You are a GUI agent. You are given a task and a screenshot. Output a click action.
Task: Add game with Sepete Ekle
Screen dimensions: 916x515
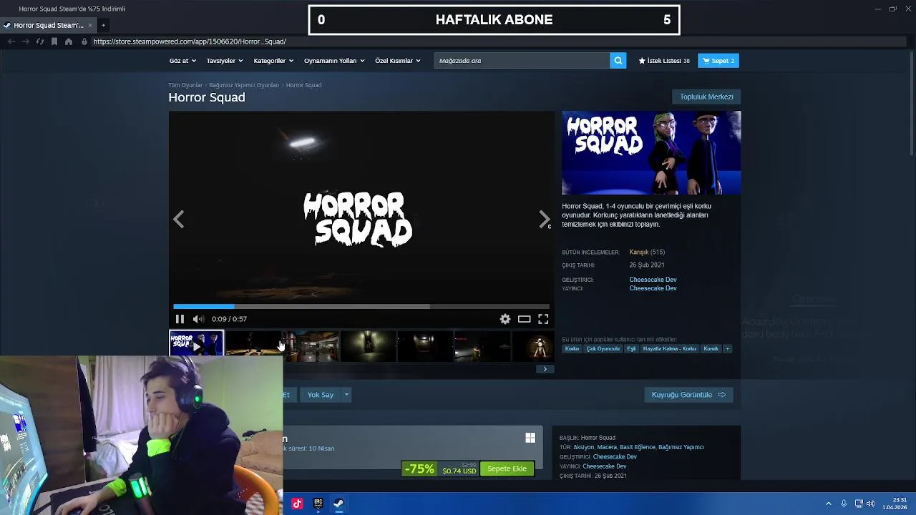click(x=507, y=469)
